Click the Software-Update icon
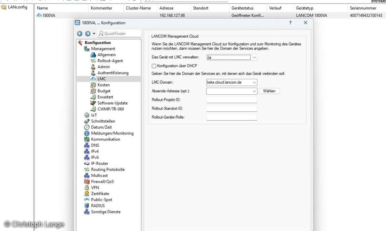 (93, 103)
